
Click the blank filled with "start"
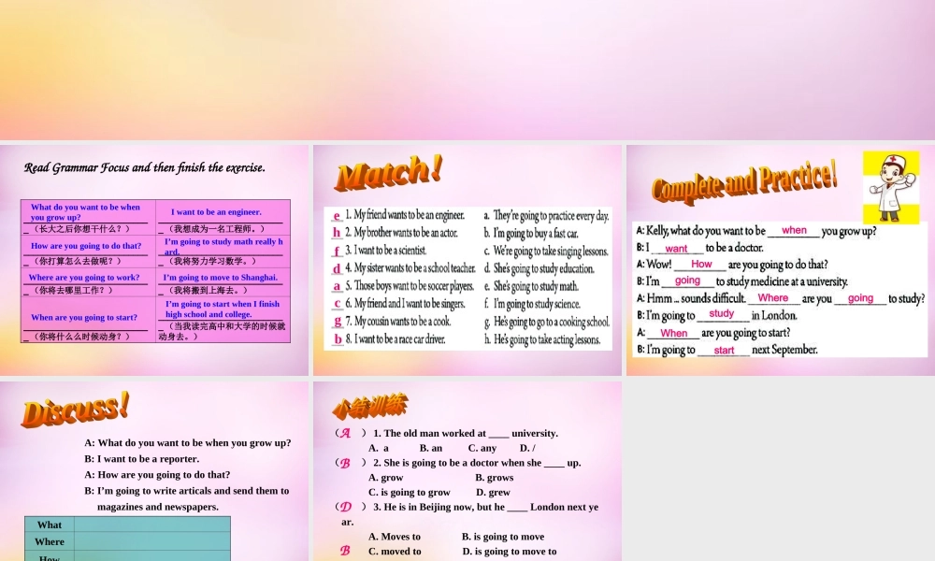coord(724,350)
